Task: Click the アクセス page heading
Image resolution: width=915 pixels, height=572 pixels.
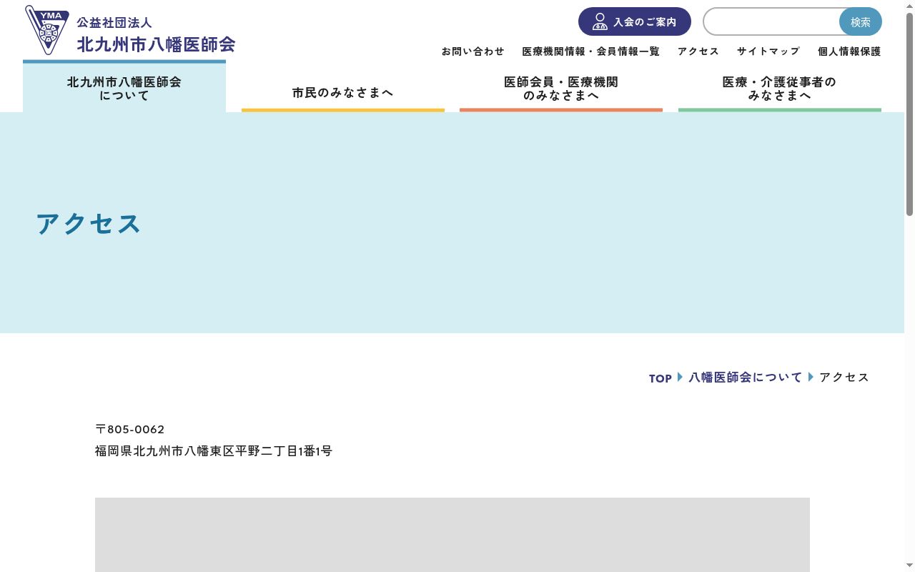Action: (x=89, y=224)
